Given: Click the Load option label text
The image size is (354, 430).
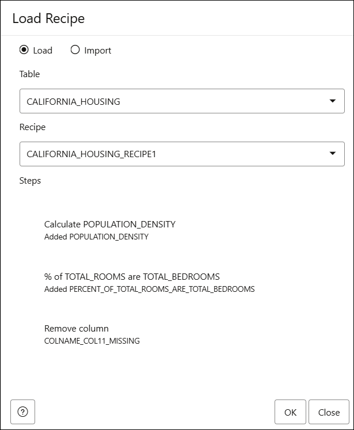Looking at the screenshot, I should 43,51.
